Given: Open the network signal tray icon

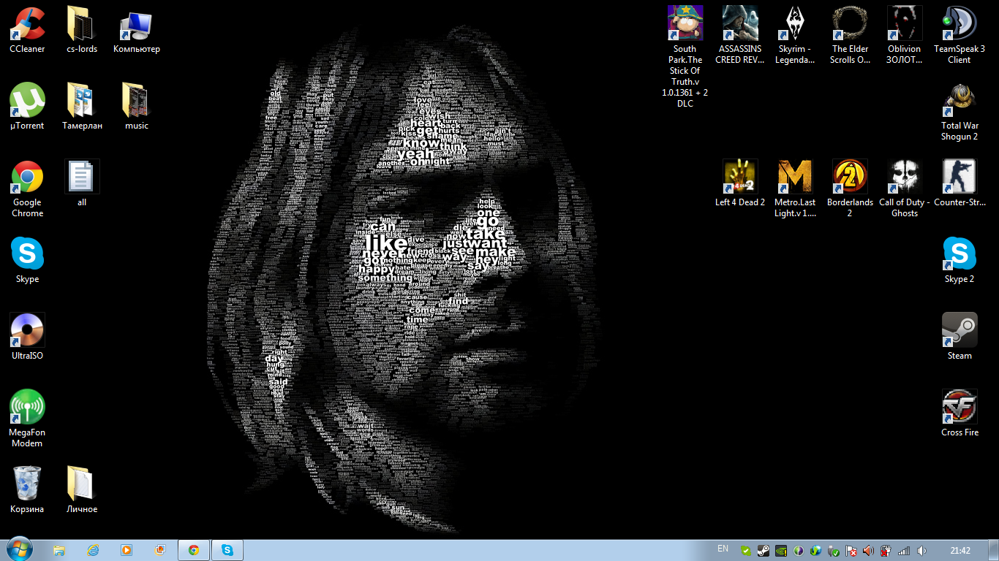Looking at the screenshot, I should 904,551.
